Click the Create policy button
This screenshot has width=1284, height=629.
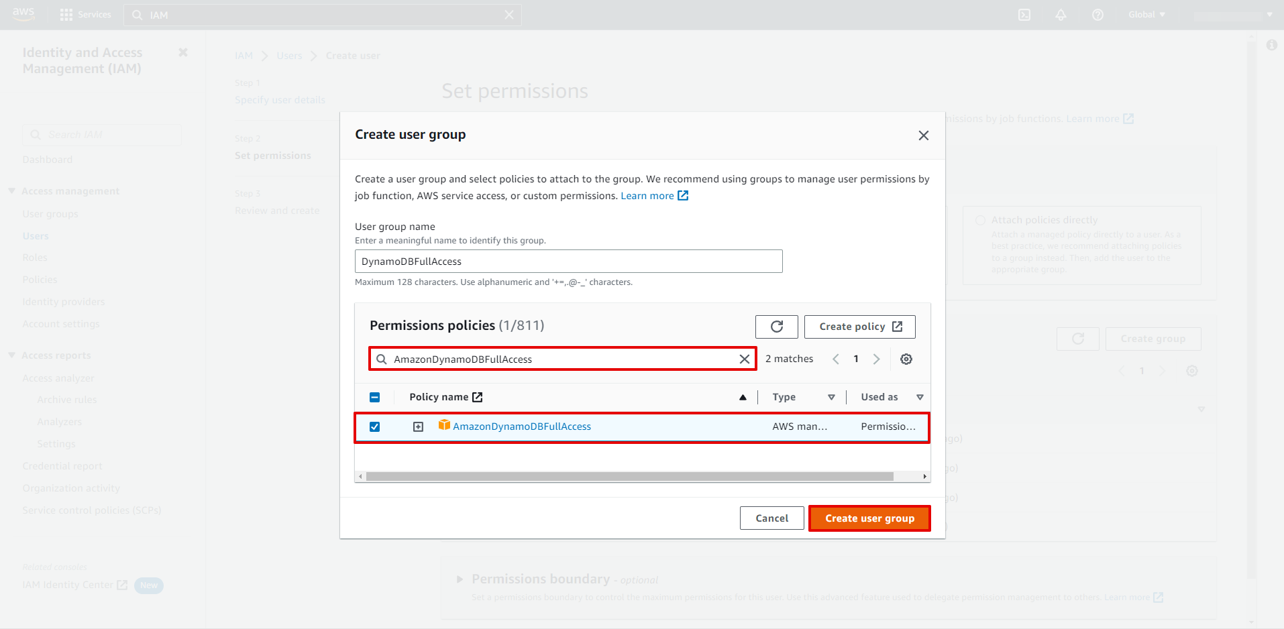click(x=860, y=327)
